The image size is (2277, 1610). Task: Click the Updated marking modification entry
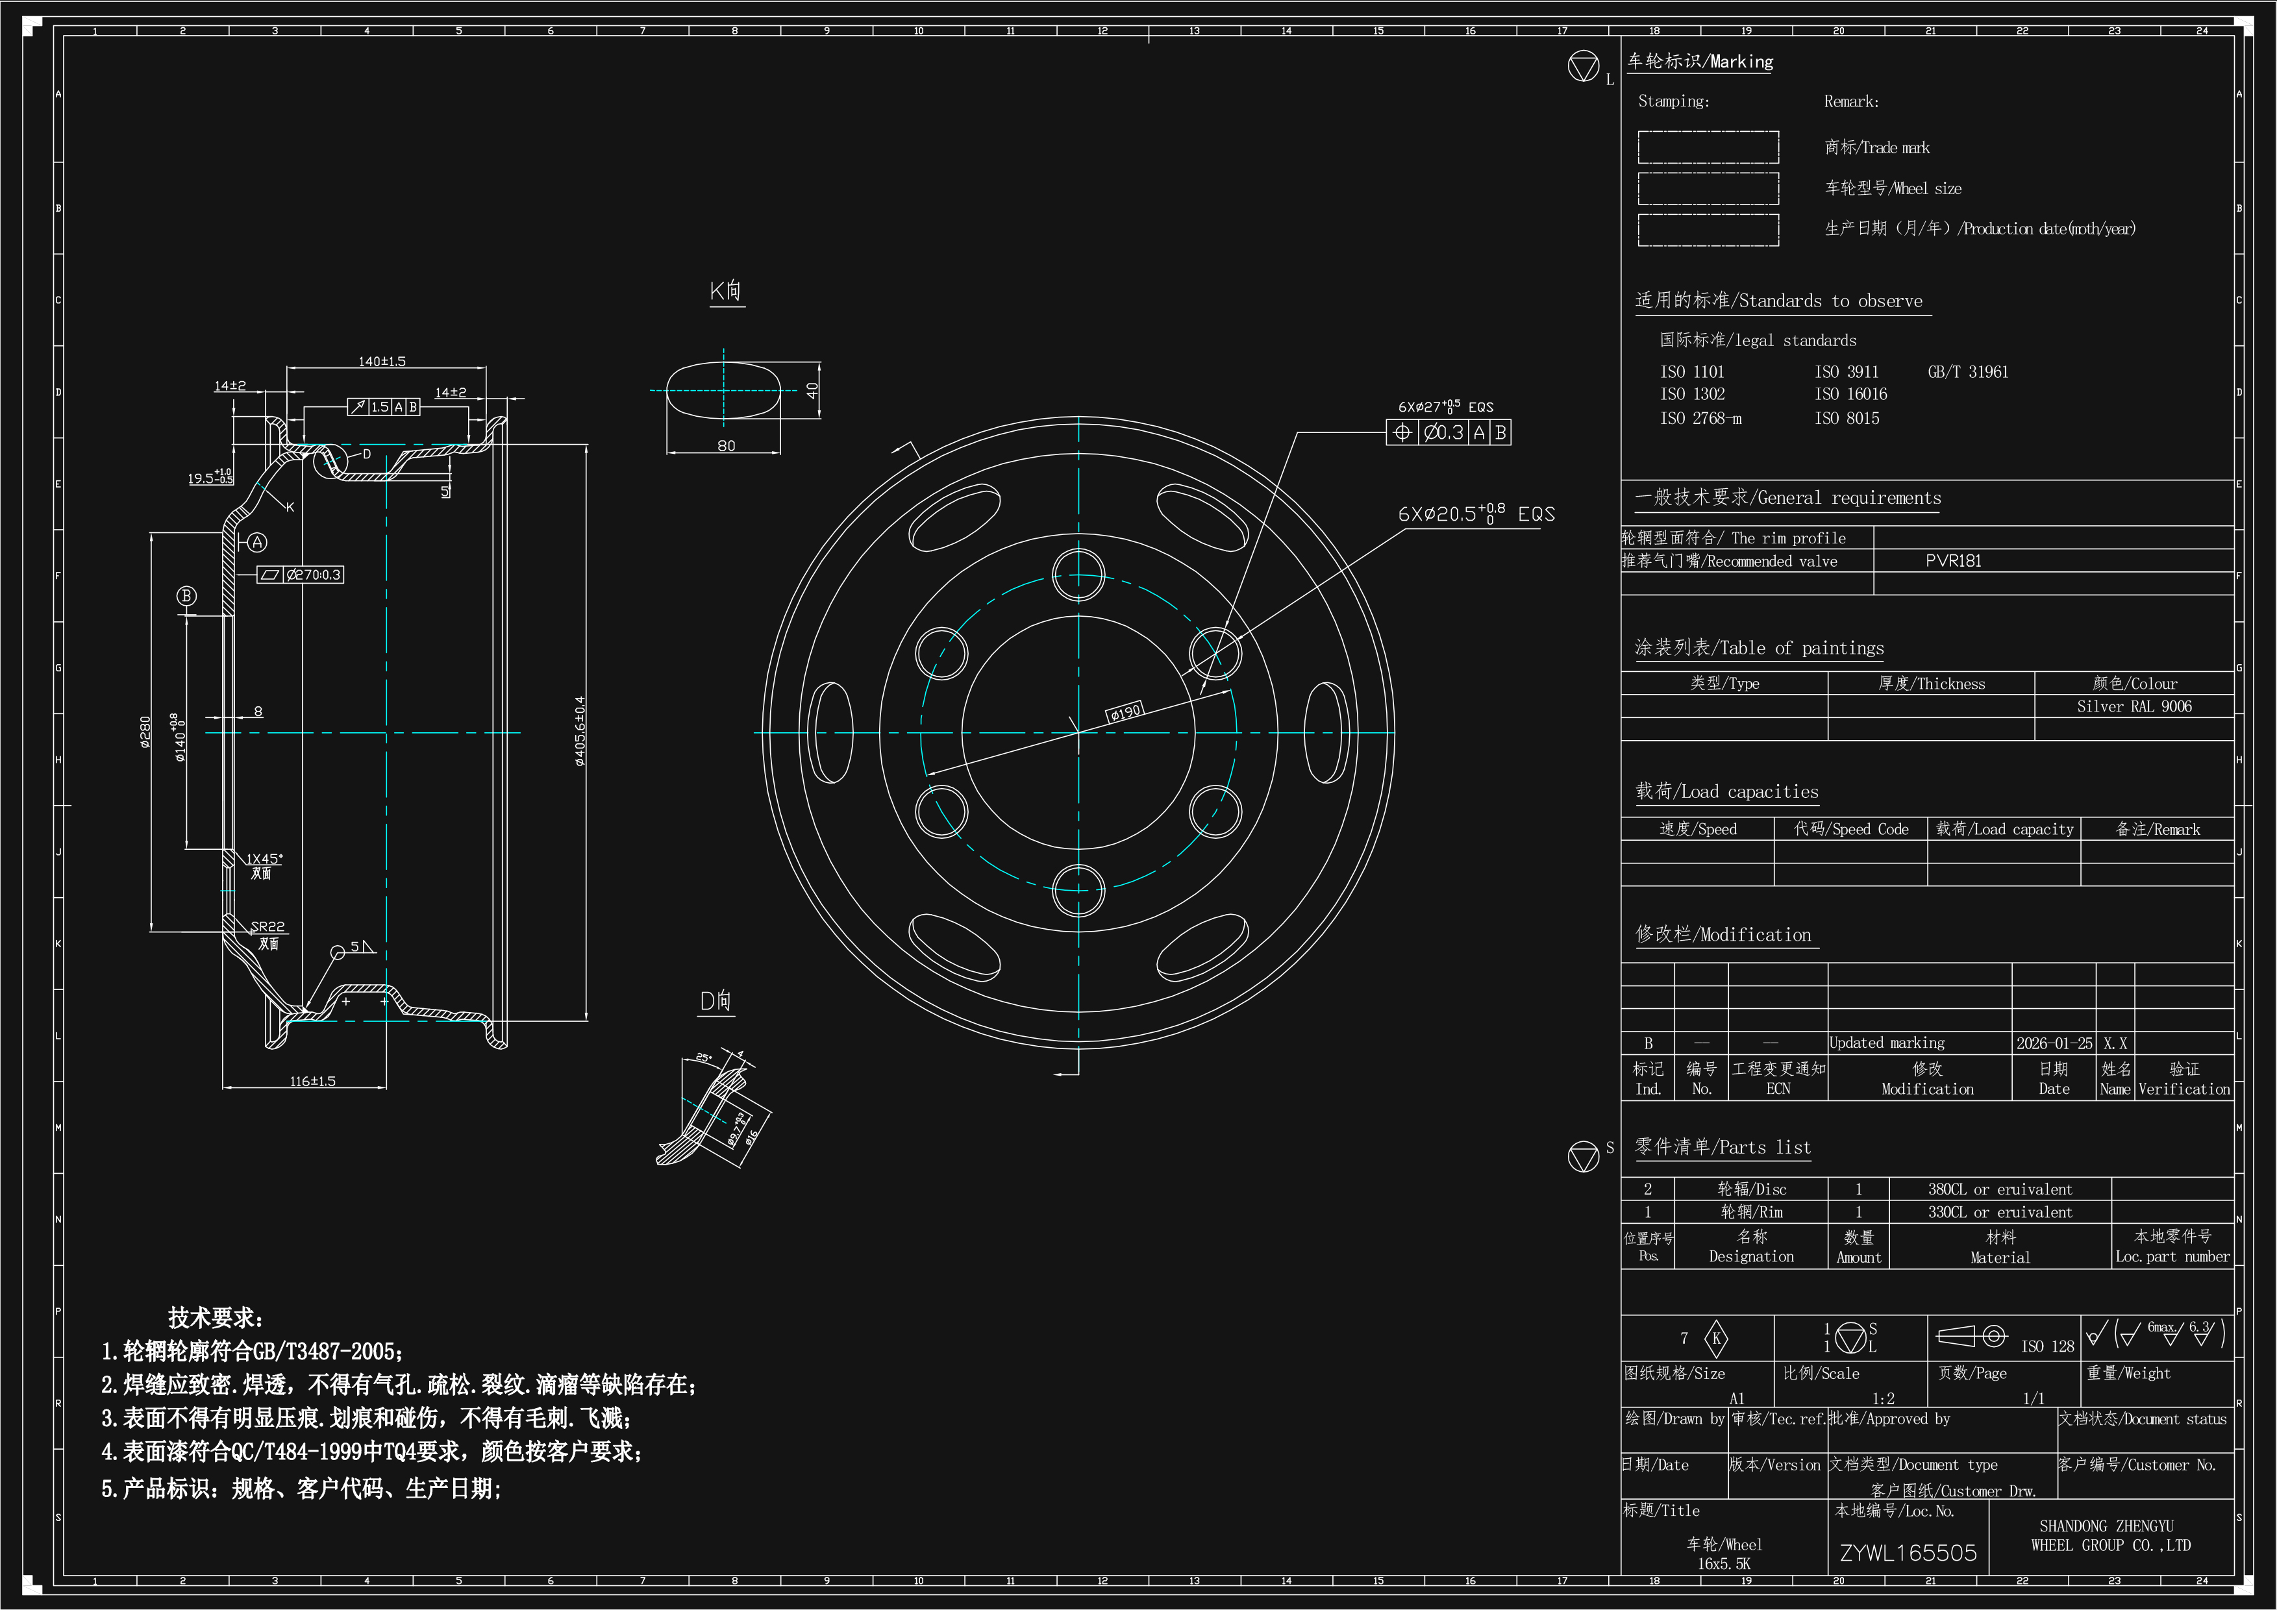(x=1886, y=1043)
